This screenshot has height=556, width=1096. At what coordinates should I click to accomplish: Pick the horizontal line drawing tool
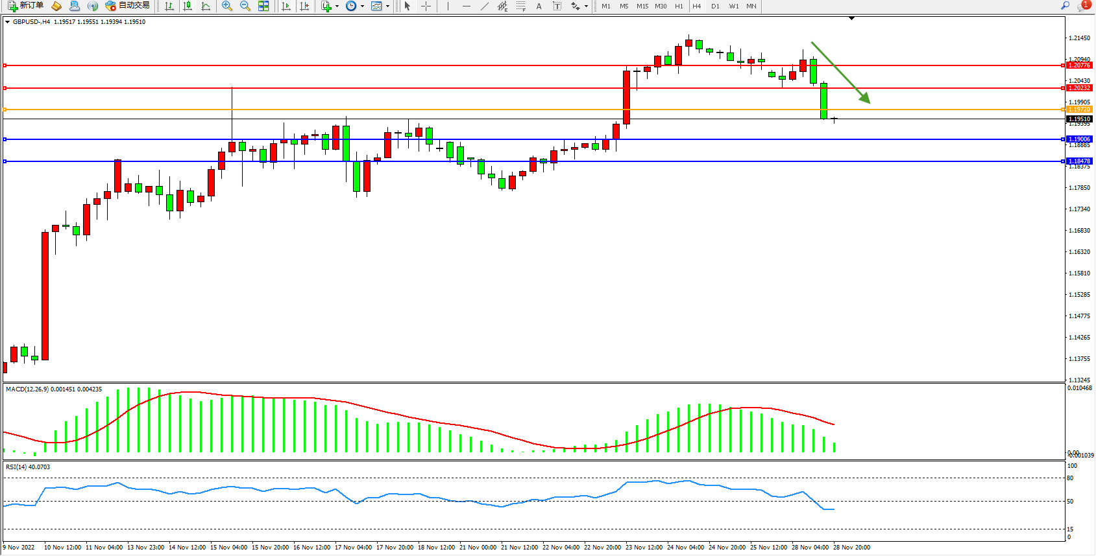click(466, 6)
